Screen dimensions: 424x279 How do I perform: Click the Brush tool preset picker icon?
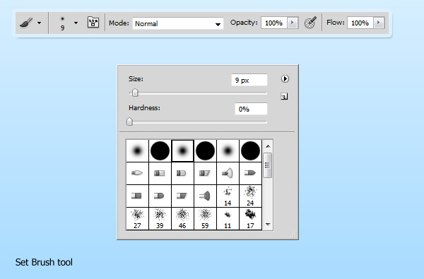26,23
